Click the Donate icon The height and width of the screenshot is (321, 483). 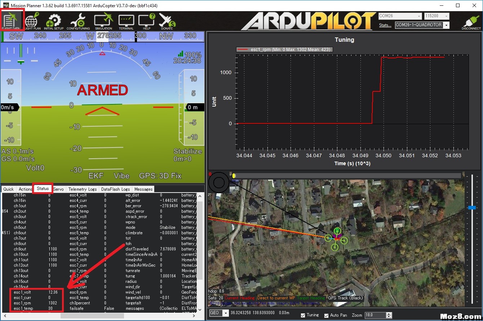click(167, 21)
